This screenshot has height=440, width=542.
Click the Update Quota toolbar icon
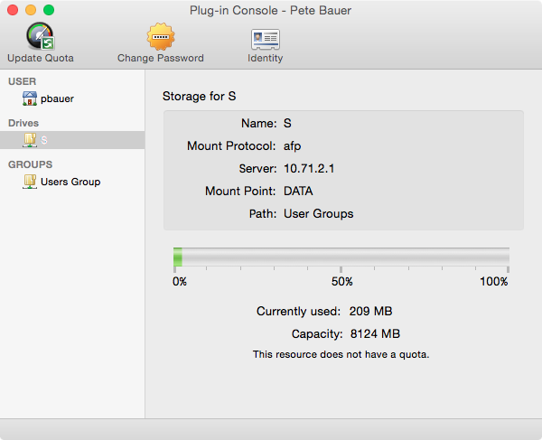[40, 38]
